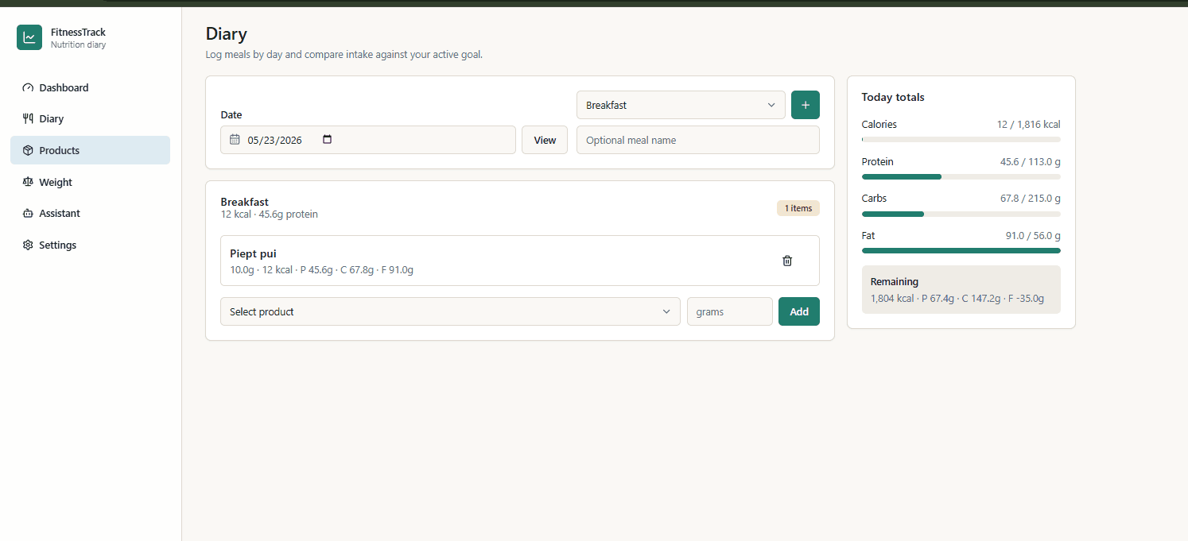Open the Breakfast meal type dropdown
Image resolution: width=1188 pixels, height=541 pixels.
681,105
